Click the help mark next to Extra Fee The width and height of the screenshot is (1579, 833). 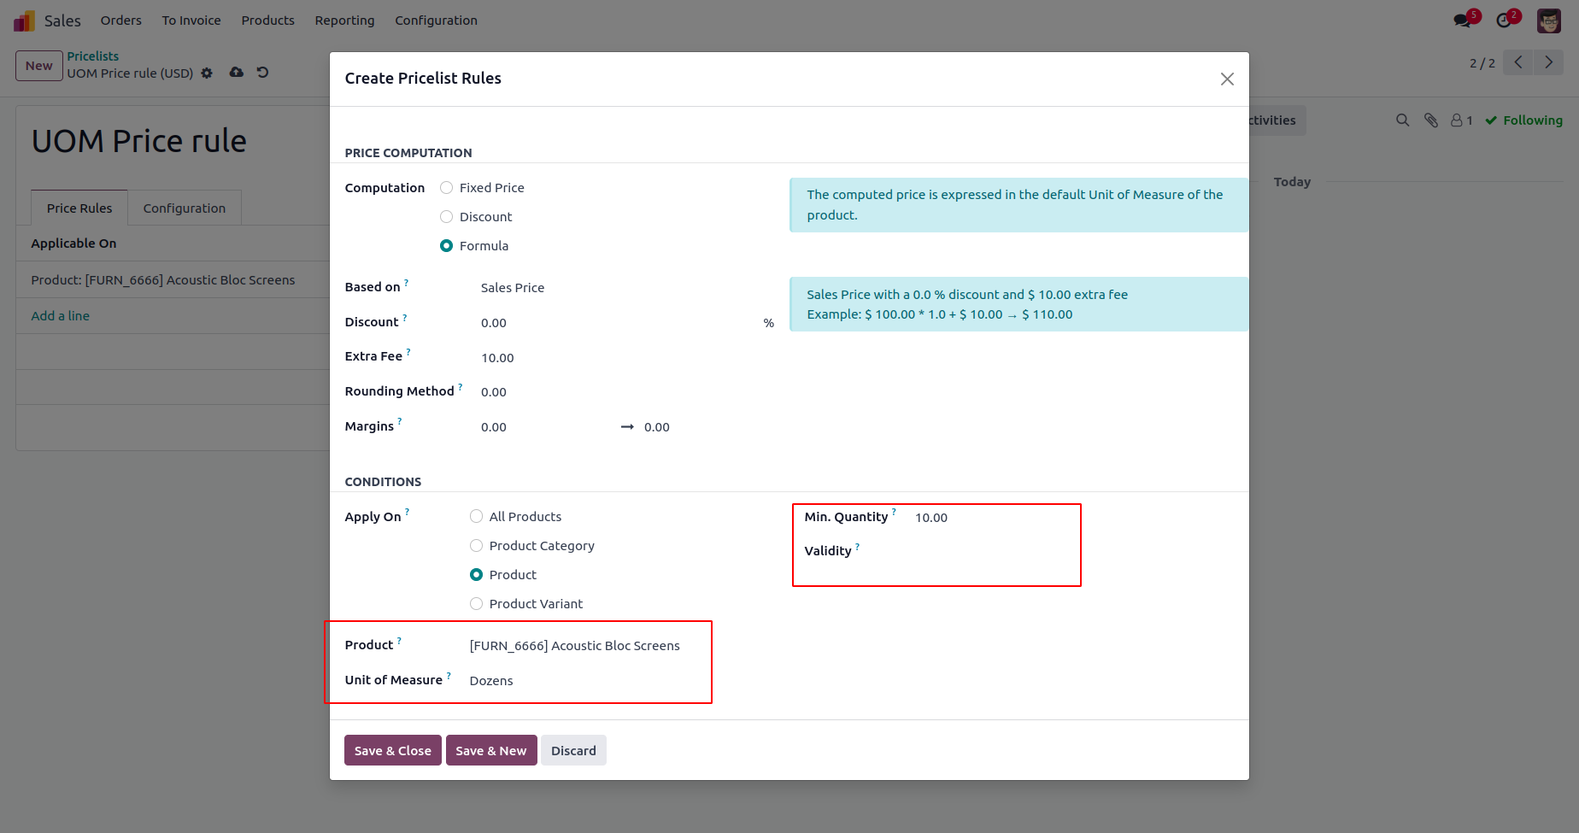(408, 352)
